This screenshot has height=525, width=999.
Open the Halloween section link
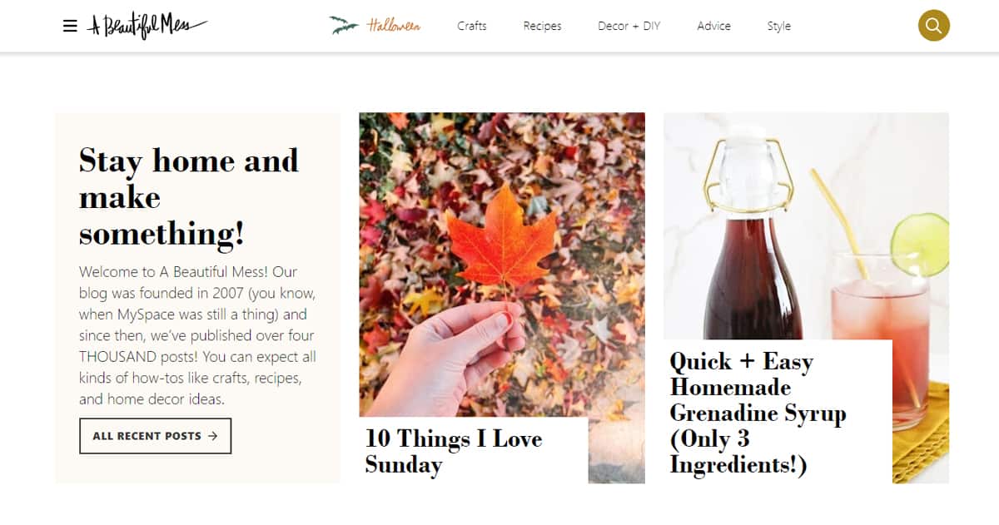pos(394,26)
